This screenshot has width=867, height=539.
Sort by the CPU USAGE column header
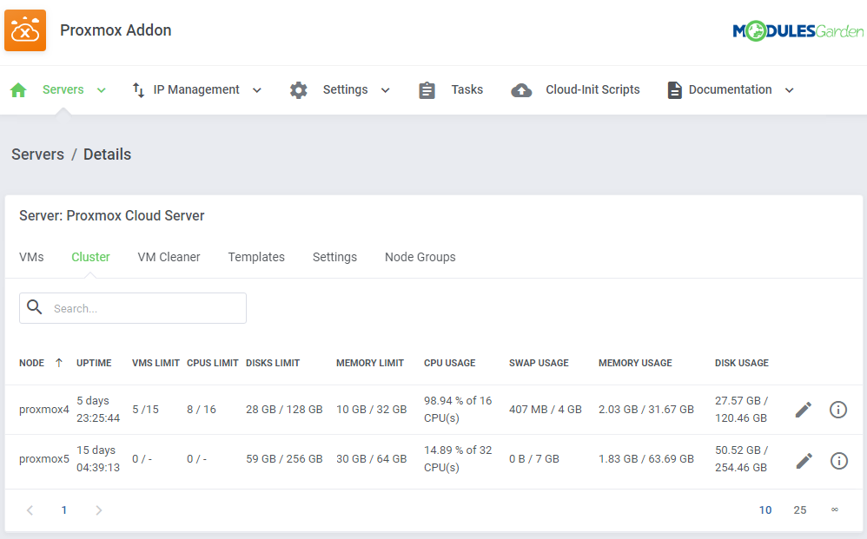pos(449,363)
